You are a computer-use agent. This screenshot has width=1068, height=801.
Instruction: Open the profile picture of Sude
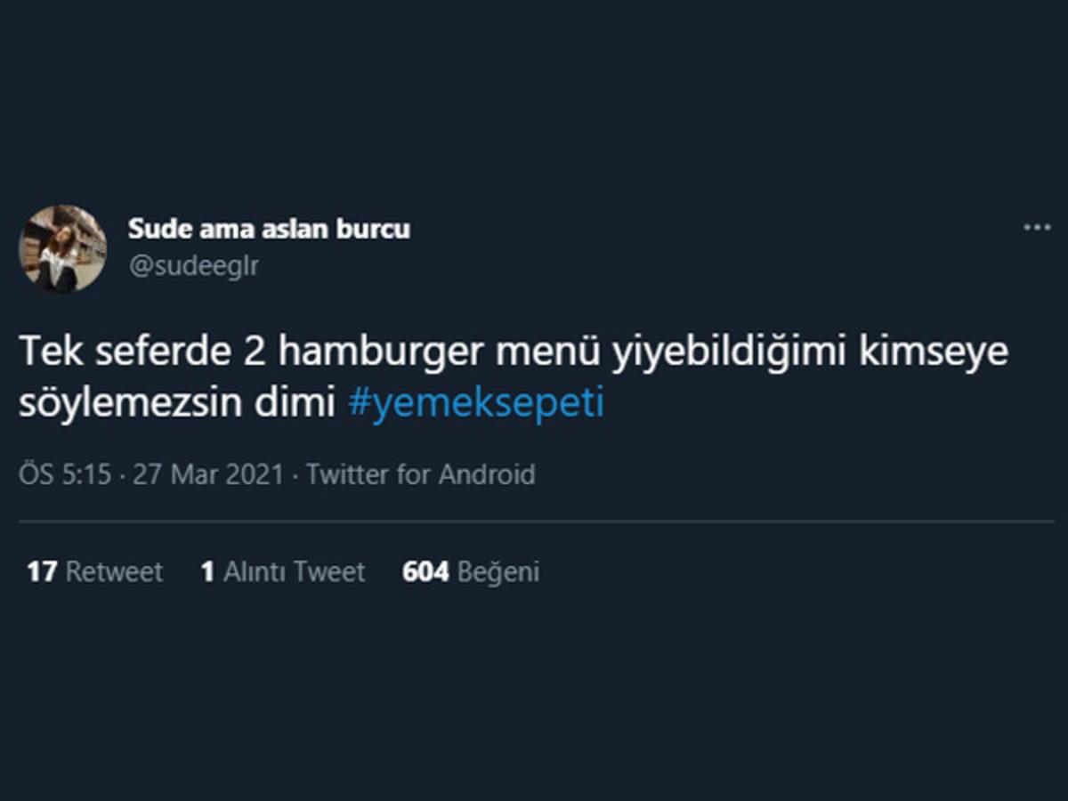61,247
